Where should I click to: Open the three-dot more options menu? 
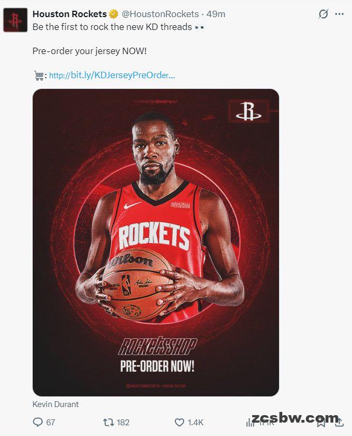339,14
